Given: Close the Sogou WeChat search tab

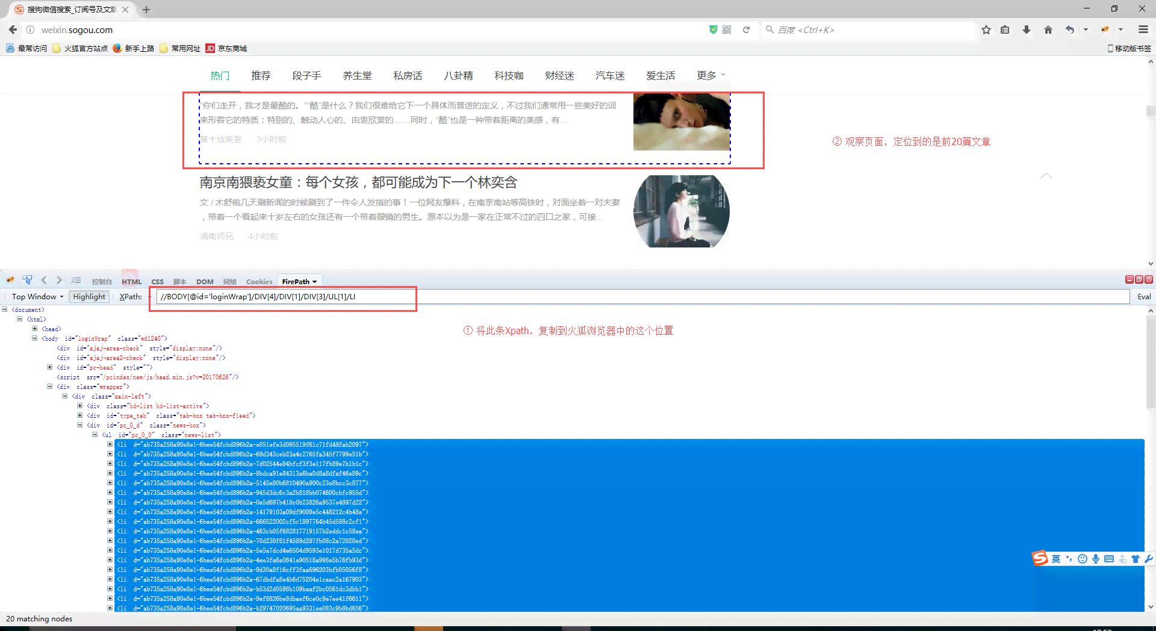Looking at the screenshot, I should (x=125, y=10).
